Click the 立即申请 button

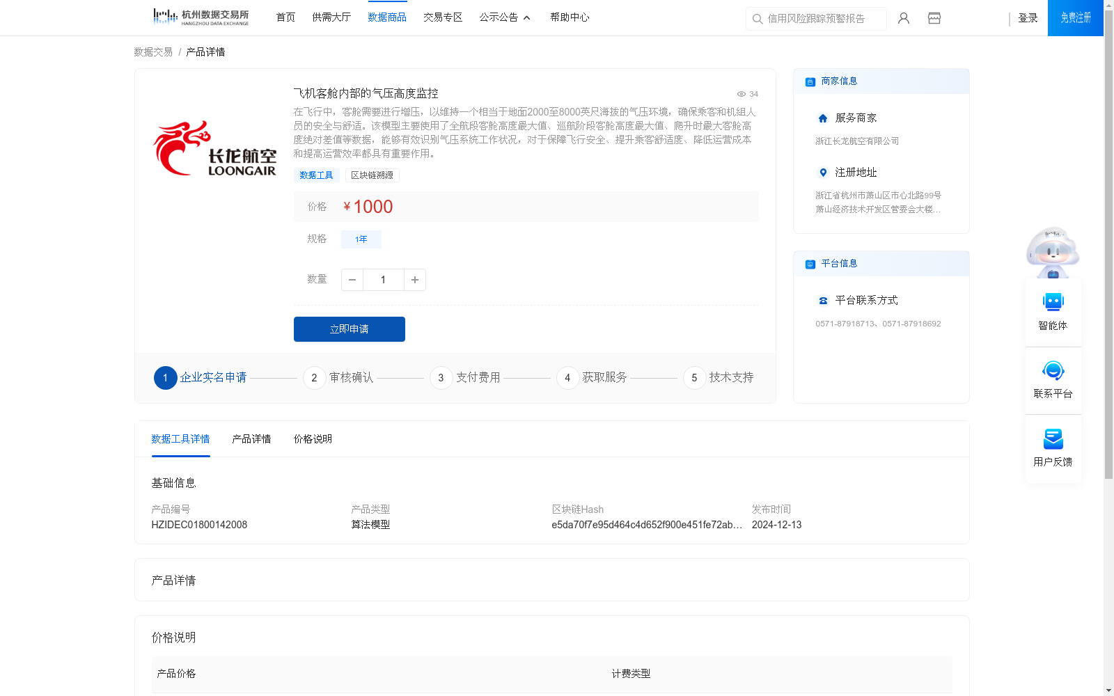[350, 329]
